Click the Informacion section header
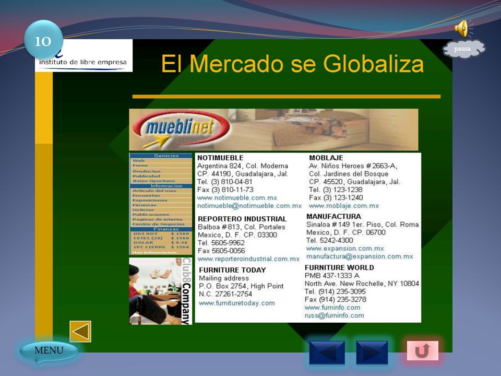 [161, 186]
